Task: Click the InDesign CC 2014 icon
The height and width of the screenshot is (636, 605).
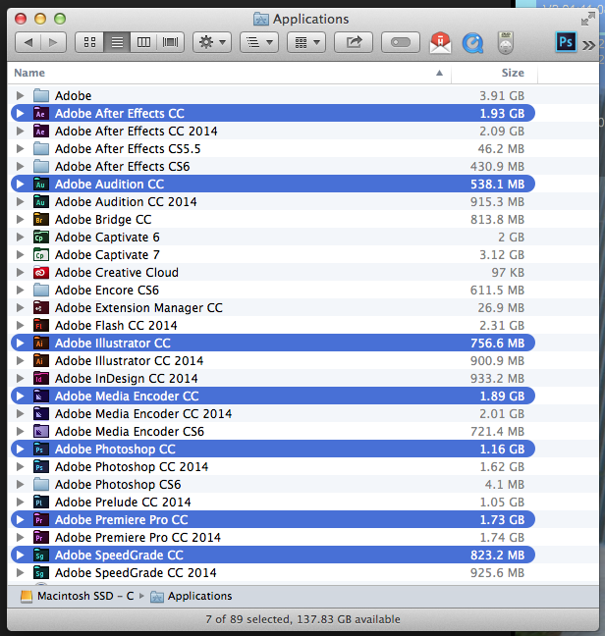Action: pyautogui.click(x=41, y=379)
